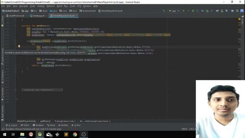Image resolution: width=245 pixels, height=138 pixels.
Task: Click the java folder breadcrumb
Action: coord(54,11)
